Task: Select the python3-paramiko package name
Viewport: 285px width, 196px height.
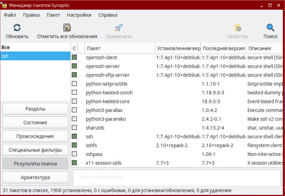Action: [106, 119]
